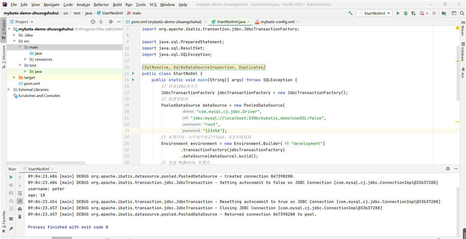This screenshot has width=466, height=239.
Task: Expand the resources folder
Action: pos(26,59)
